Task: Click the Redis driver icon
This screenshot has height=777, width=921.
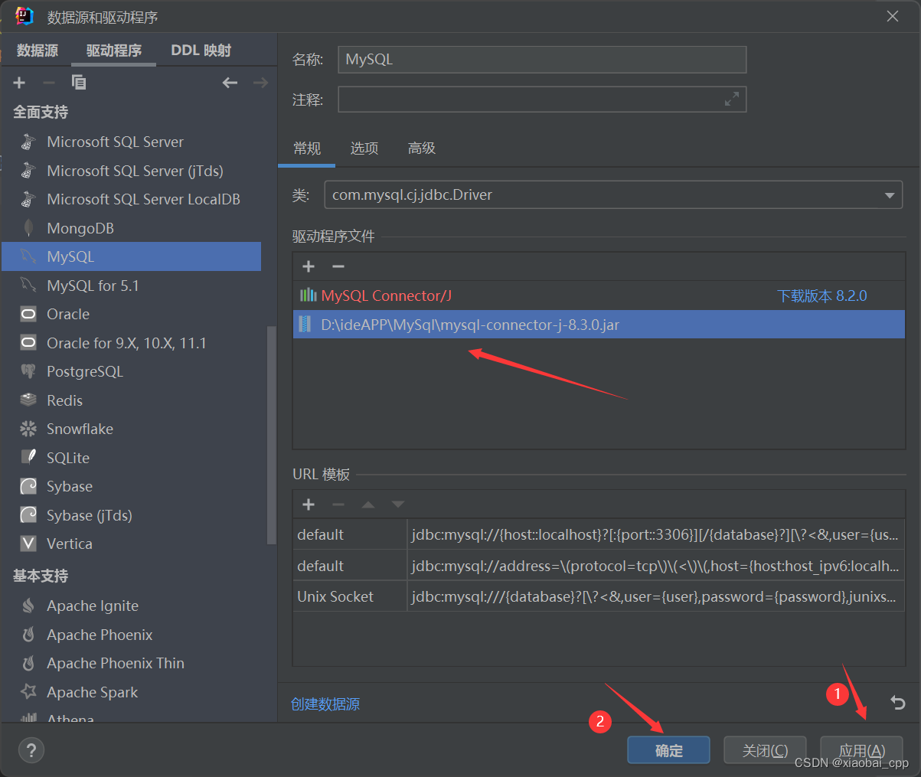Action: (28, 400)
